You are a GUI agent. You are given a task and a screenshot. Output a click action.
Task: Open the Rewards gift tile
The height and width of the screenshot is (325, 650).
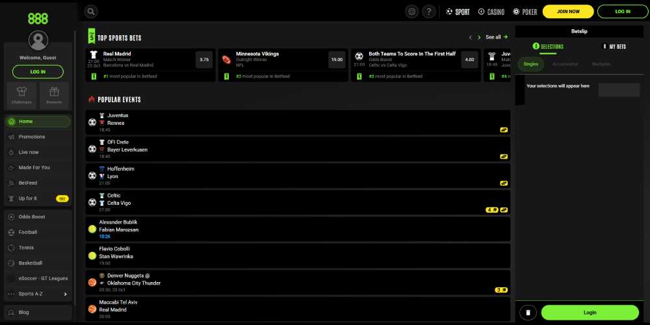[x=54, y=96]
